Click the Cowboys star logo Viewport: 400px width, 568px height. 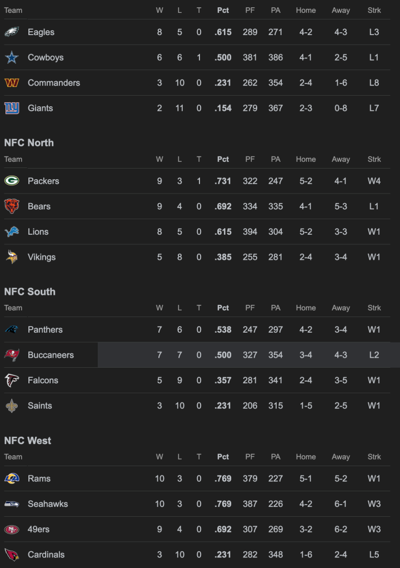[12, 57]
